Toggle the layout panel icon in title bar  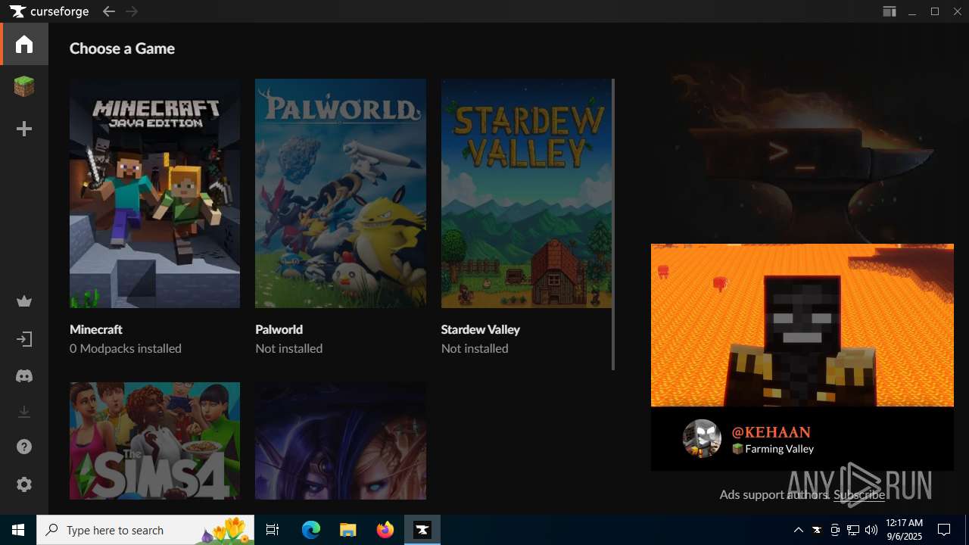tap(890, 11)
